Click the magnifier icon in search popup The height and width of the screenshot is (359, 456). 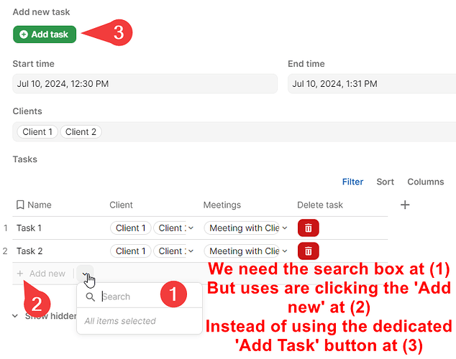tap(91, 297)
